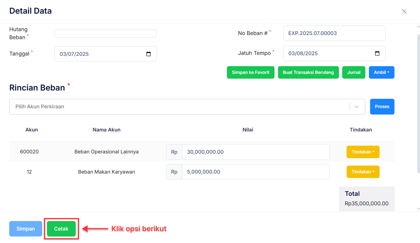Click the Cetak button

[61, 229]
